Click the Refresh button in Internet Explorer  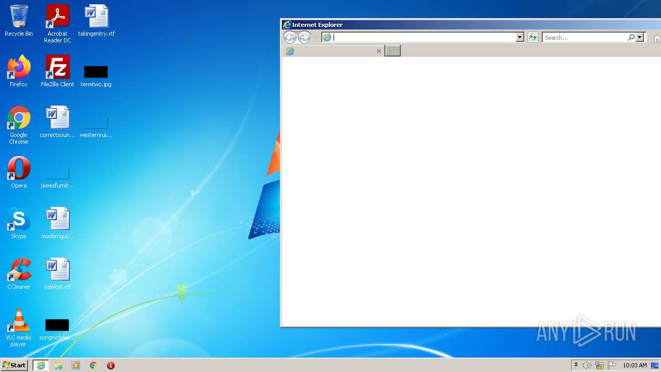coord(533,37)
